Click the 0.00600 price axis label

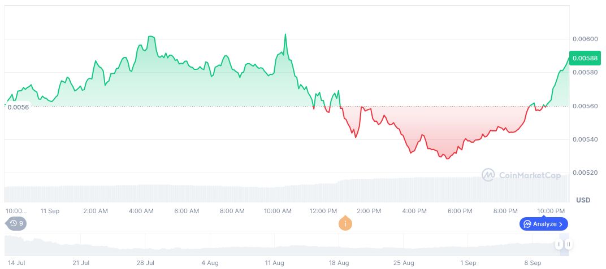(x=583, y=39)
